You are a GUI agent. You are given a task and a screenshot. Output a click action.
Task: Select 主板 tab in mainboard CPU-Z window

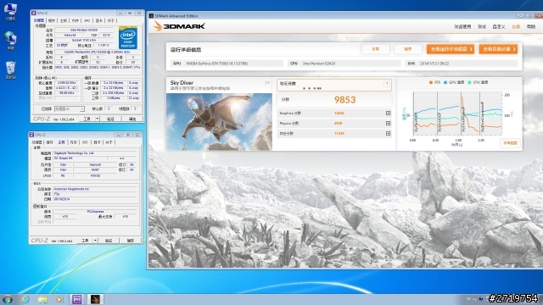coord(61,142)
